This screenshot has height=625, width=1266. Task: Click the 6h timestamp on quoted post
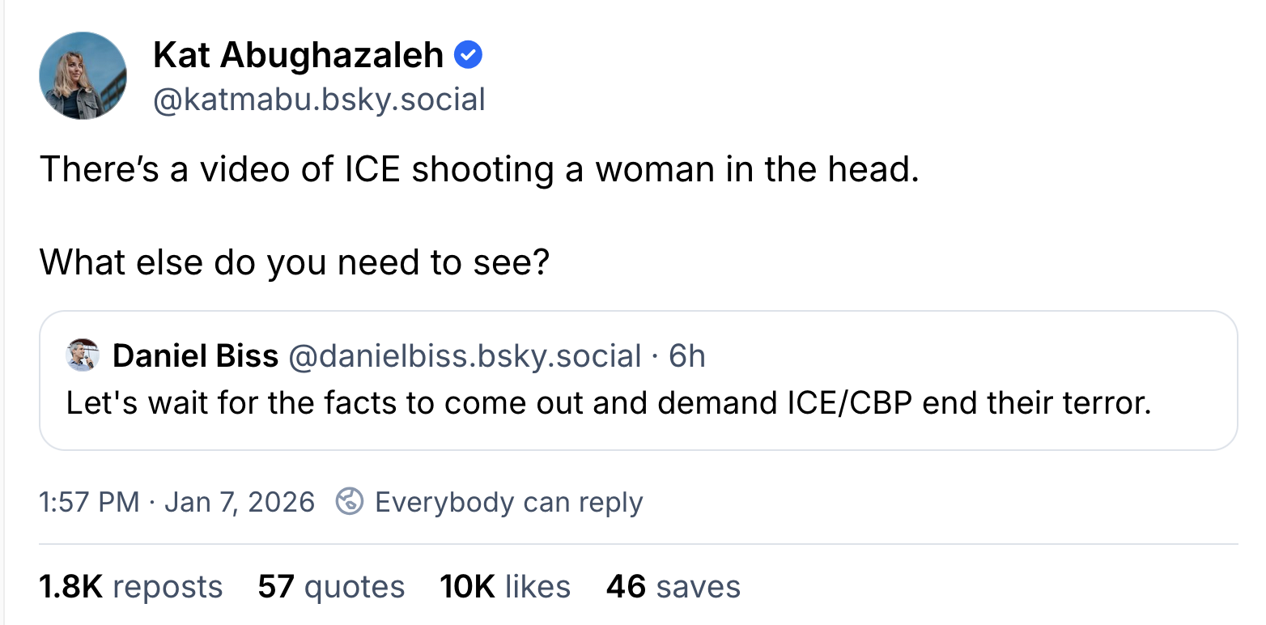click(x=687, y=356)
